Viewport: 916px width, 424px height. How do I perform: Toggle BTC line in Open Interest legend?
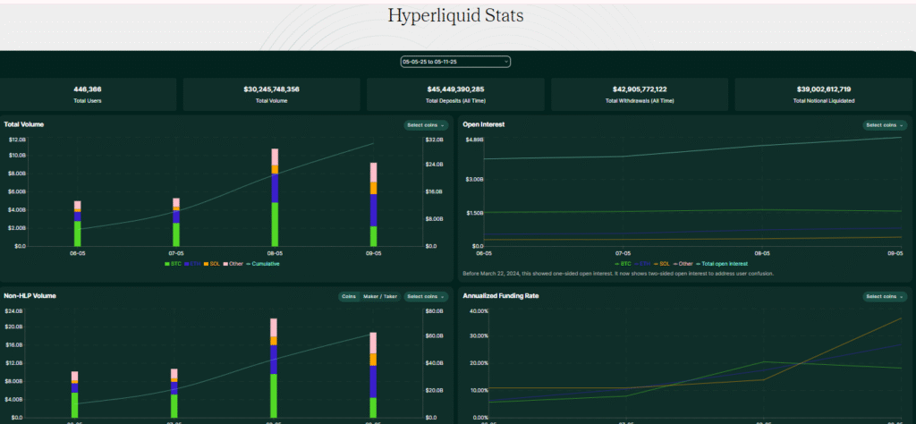(x=623, y=264)
